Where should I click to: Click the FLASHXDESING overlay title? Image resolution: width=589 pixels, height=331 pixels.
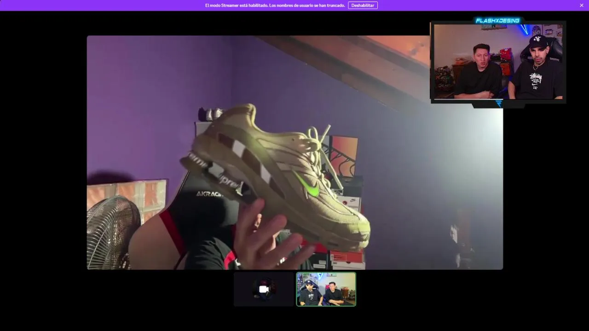pos(497,21)
